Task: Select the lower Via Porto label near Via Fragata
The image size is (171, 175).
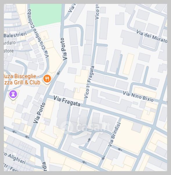Action: (39, 113)
